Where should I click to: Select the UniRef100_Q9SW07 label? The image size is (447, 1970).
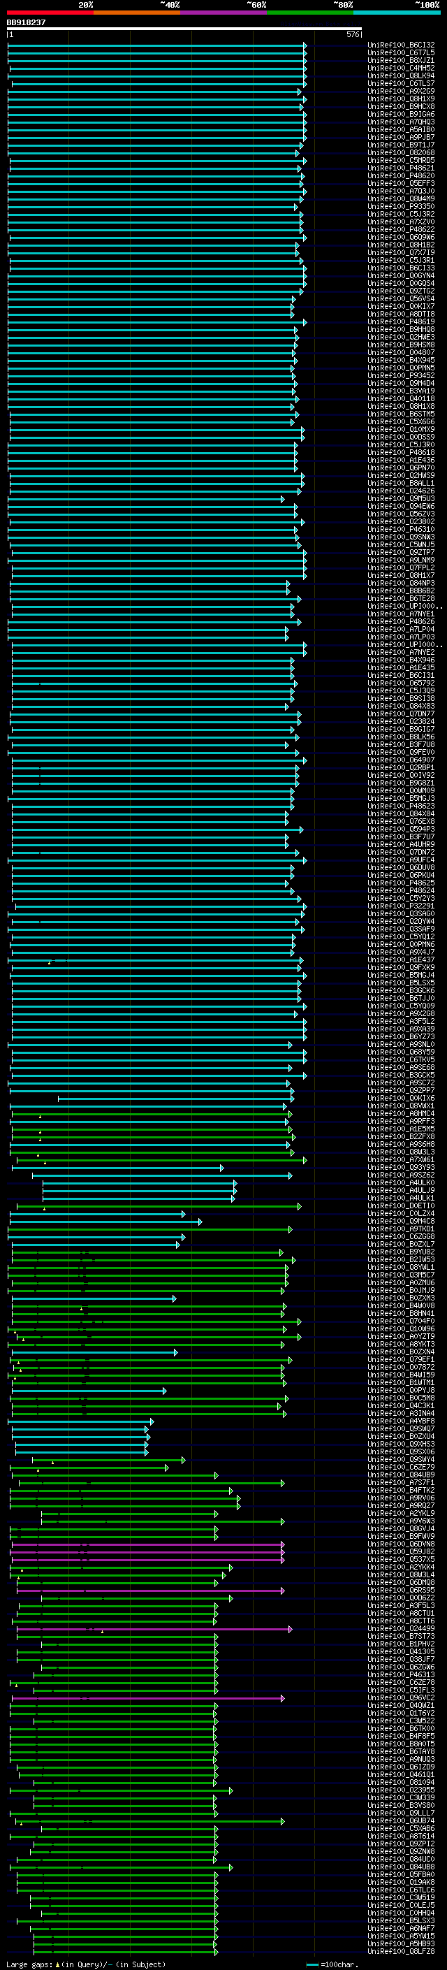tap(401, 1429)
